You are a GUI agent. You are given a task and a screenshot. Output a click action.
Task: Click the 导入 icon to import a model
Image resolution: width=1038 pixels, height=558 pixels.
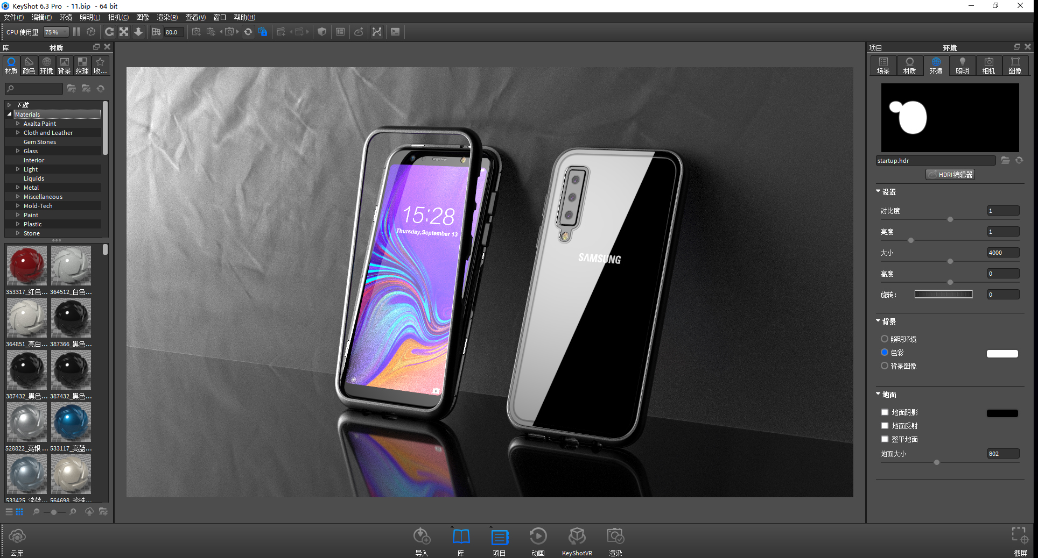point(422,536)
